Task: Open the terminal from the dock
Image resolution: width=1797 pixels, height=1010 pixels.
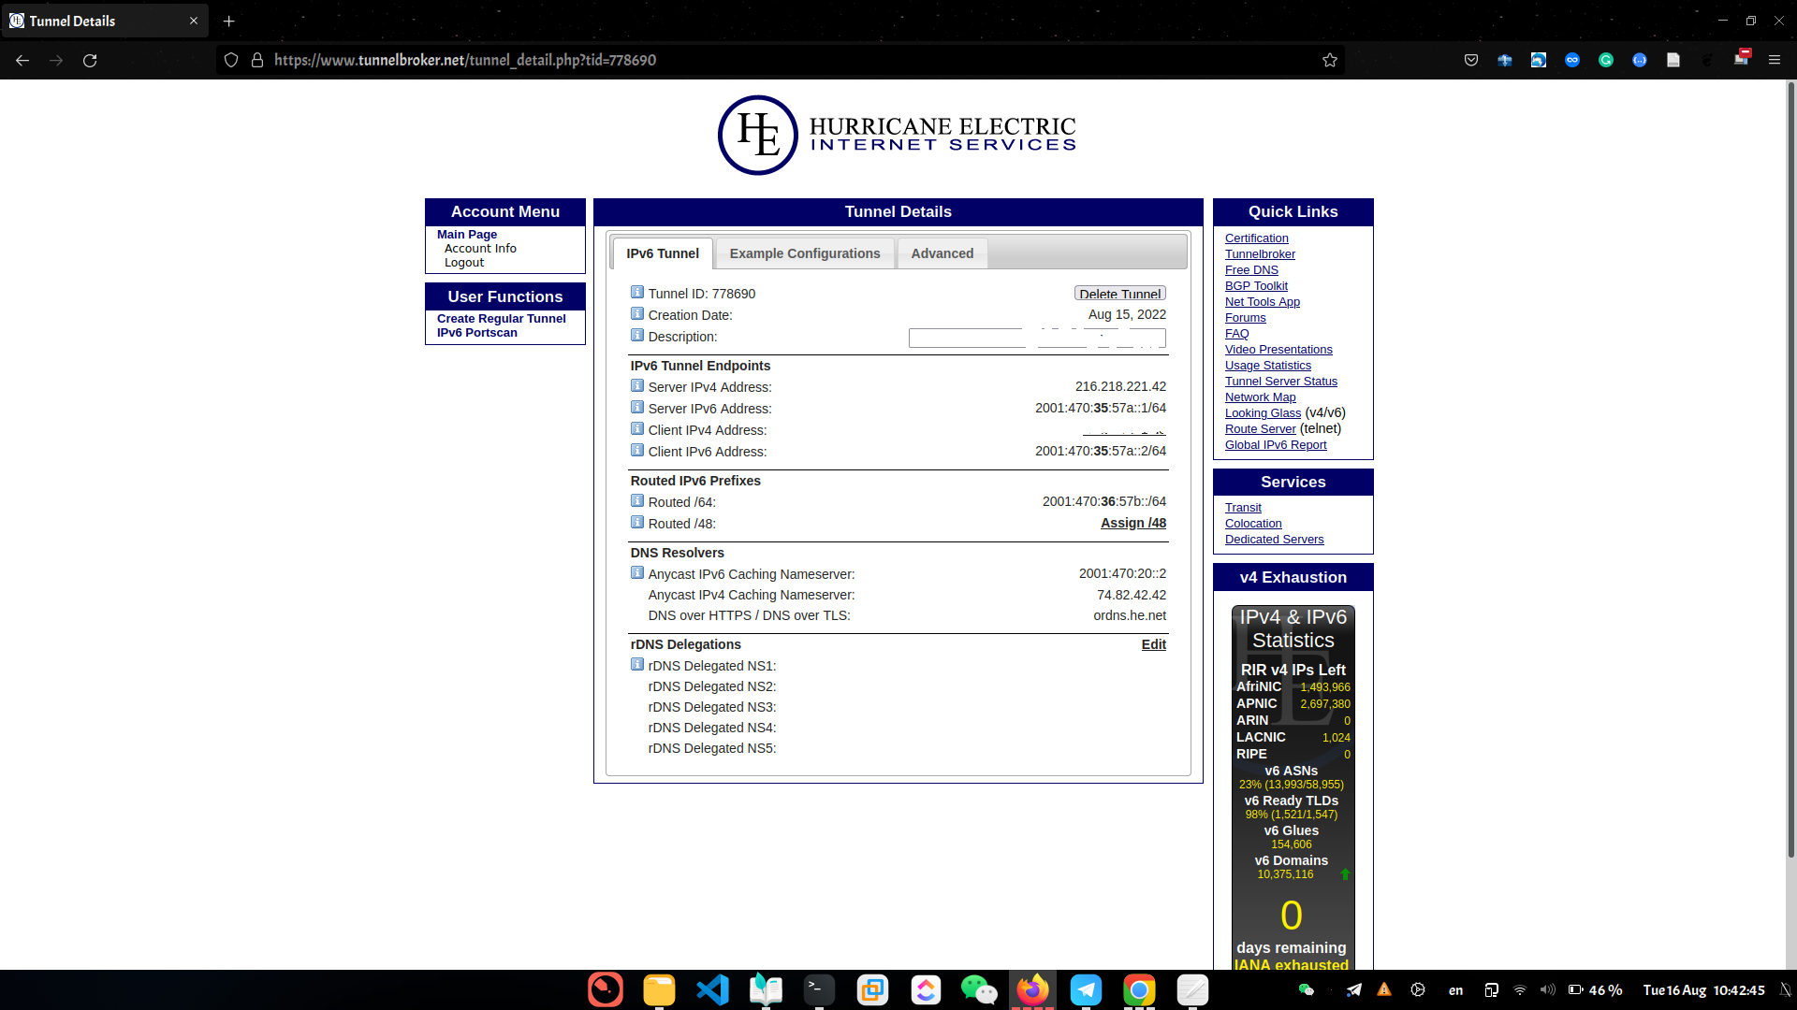Action: (819, 989)
